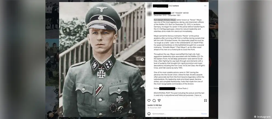
Task: Open the emoji picker in comment box
Action: pyautogui.click(x=149, y=114)
